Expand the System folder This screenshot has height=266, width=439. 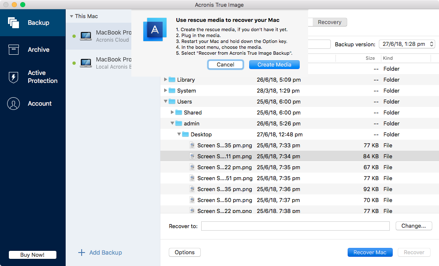pos(165,90)
